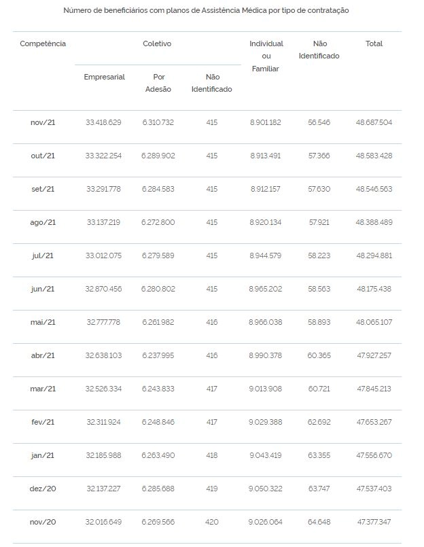Click the Competência column header
424x547 pixels.
(x=43, y=43)
